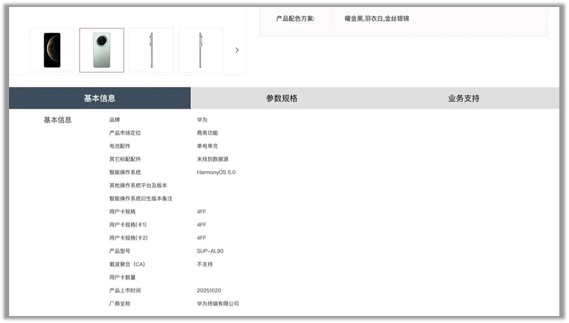
Task: Click the 用户卡规格(卡1) label
Action: [128, 225]
